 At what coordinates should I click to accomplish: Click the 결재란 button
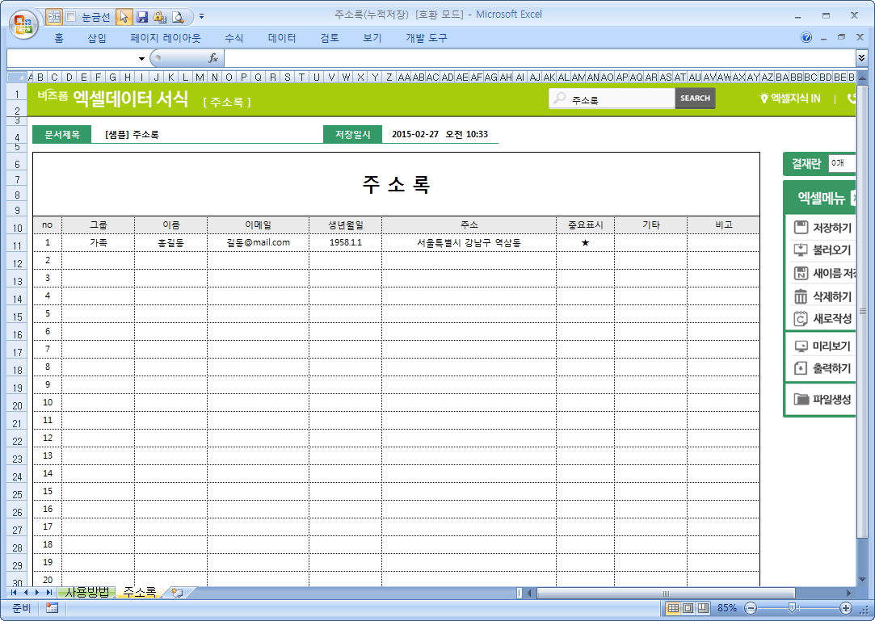click(806, 163)
